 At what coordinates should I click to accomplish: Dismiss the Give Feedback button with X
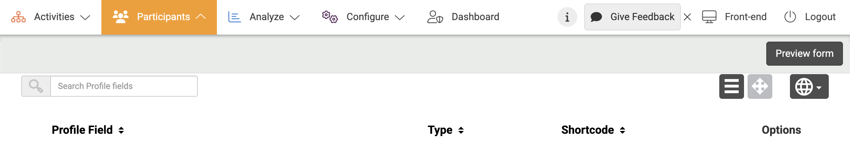(x=687, y=17)
